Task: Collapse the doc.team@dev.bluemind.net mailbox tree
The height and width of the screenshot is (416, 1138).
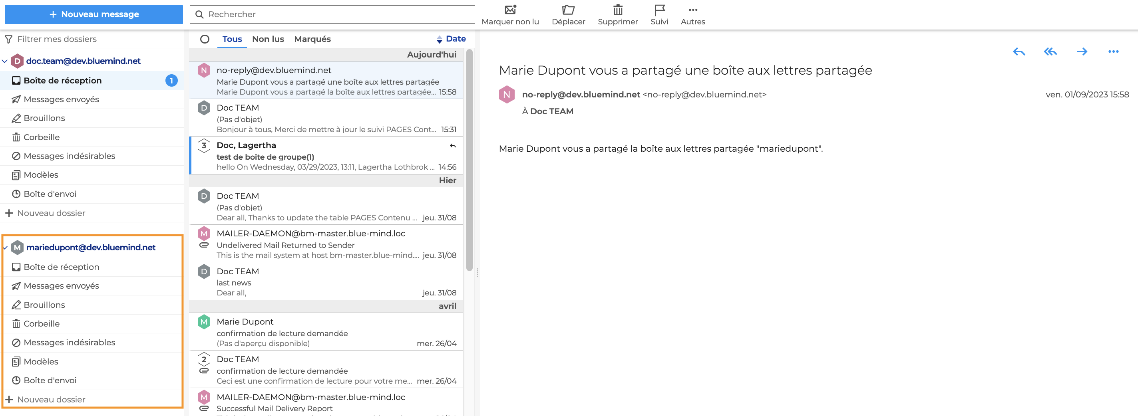Action: click(x=5, y=61)
